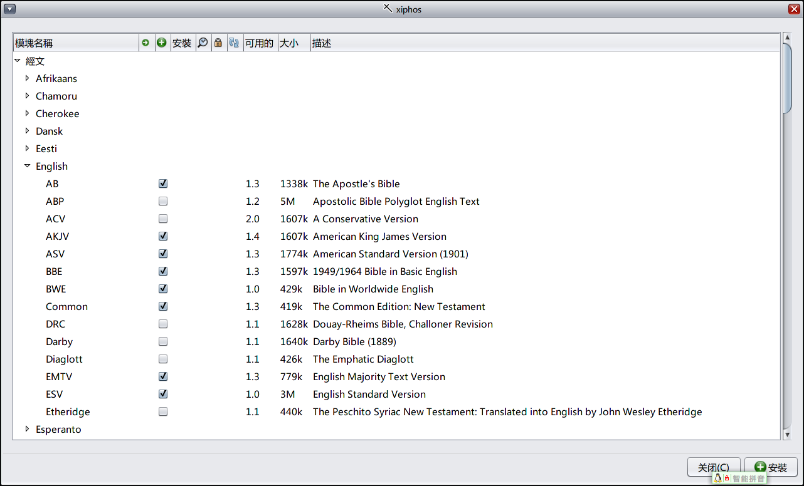Select the AKJV module row name
The height and width of the screenshot is (486, 804).
point(57,236)
